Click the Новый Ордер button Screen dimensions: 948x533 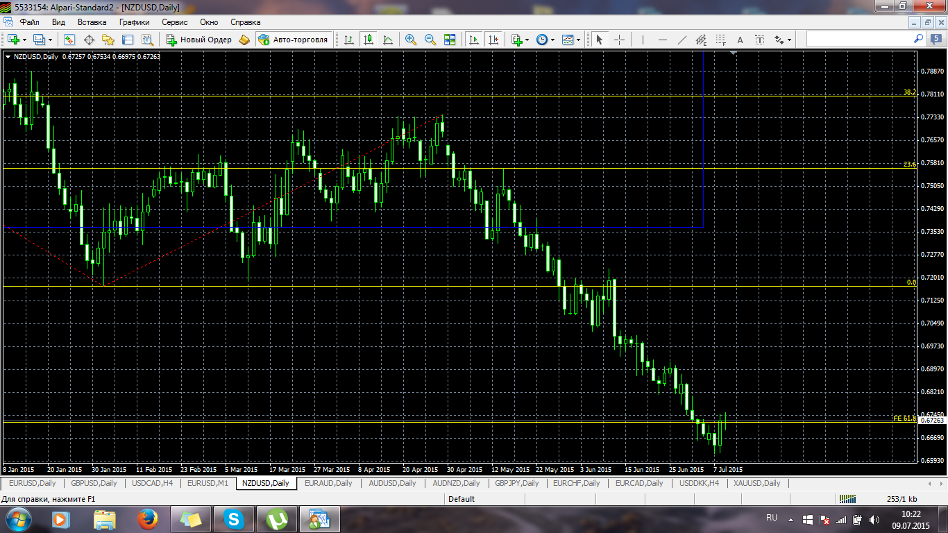[x=198, y=40]
